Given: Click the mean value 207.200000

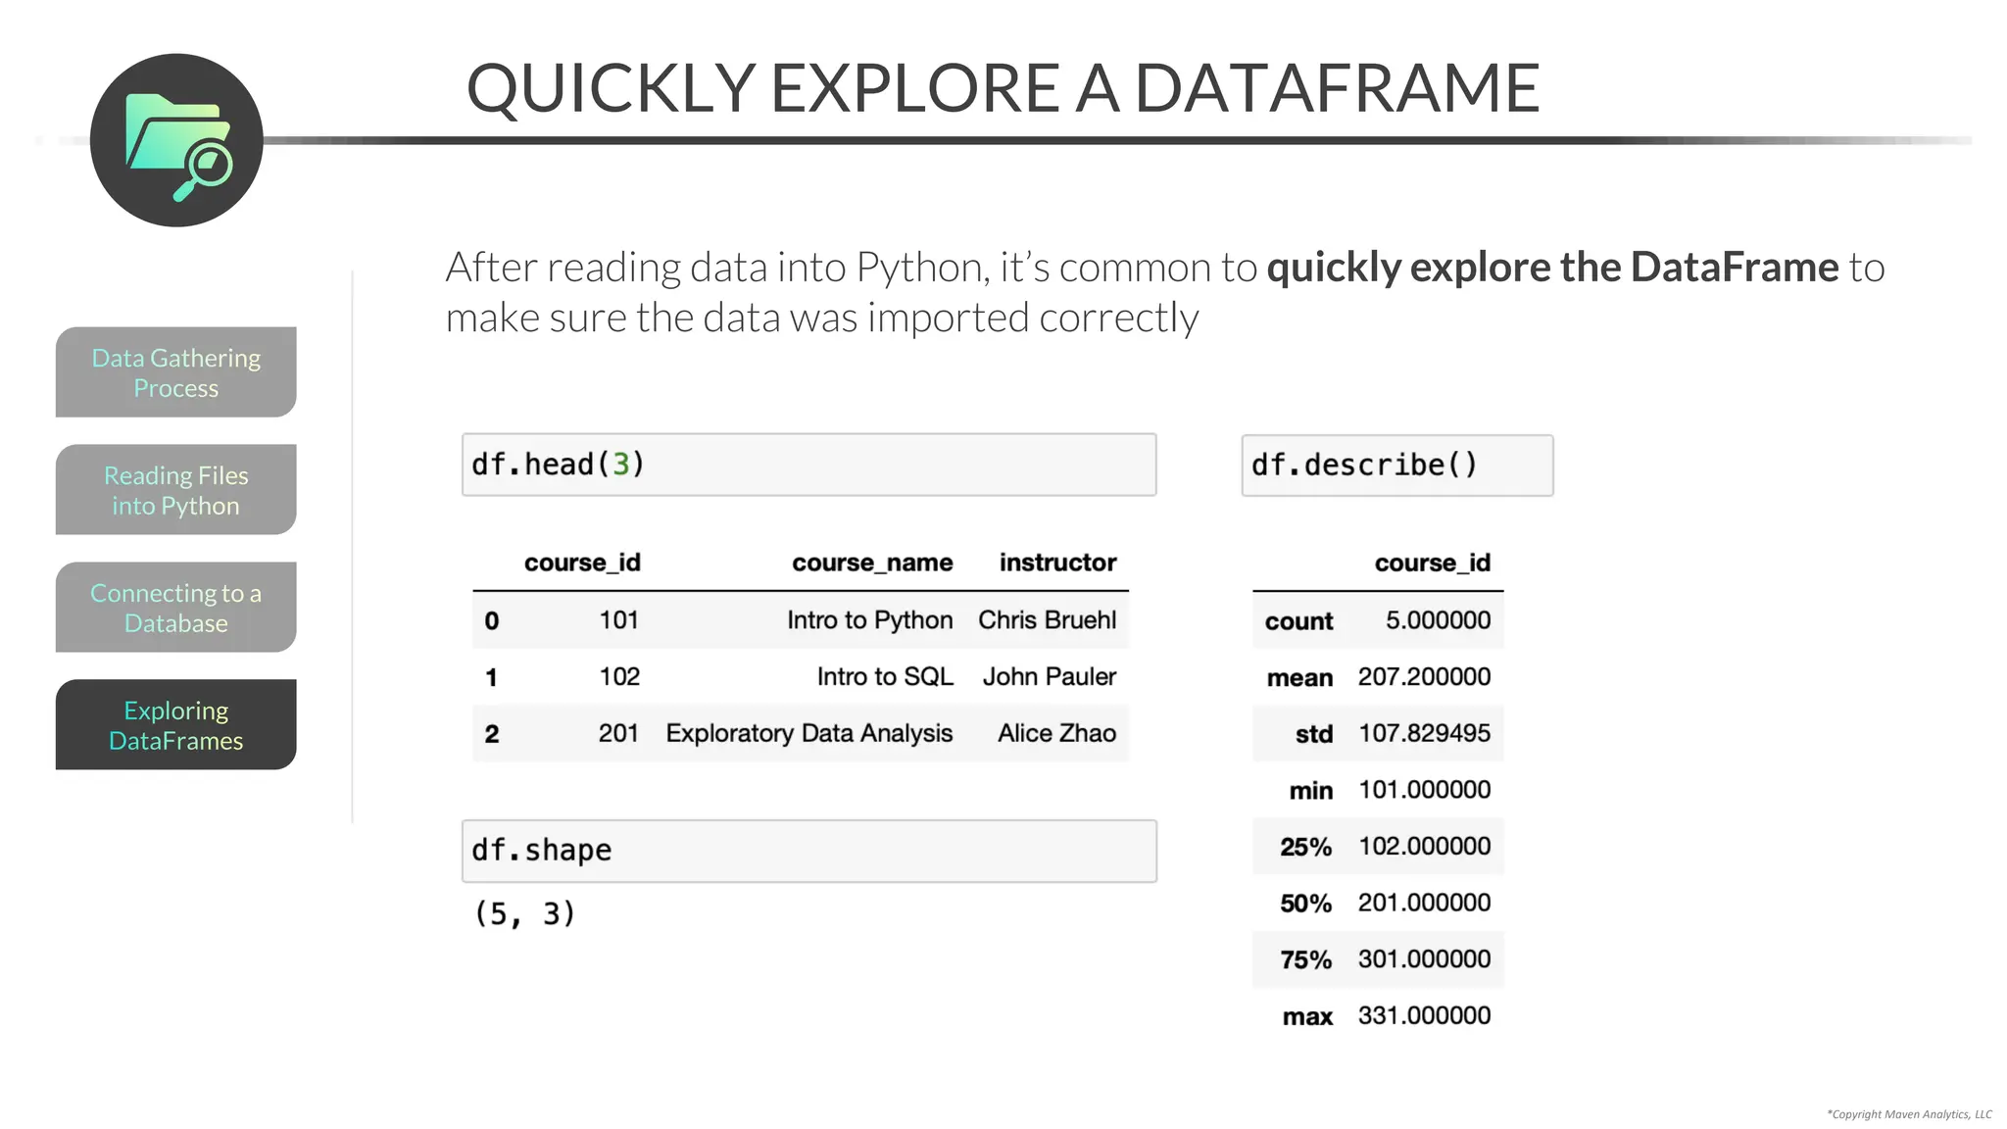Looking at the screenshot, I should pos(1424,677).
